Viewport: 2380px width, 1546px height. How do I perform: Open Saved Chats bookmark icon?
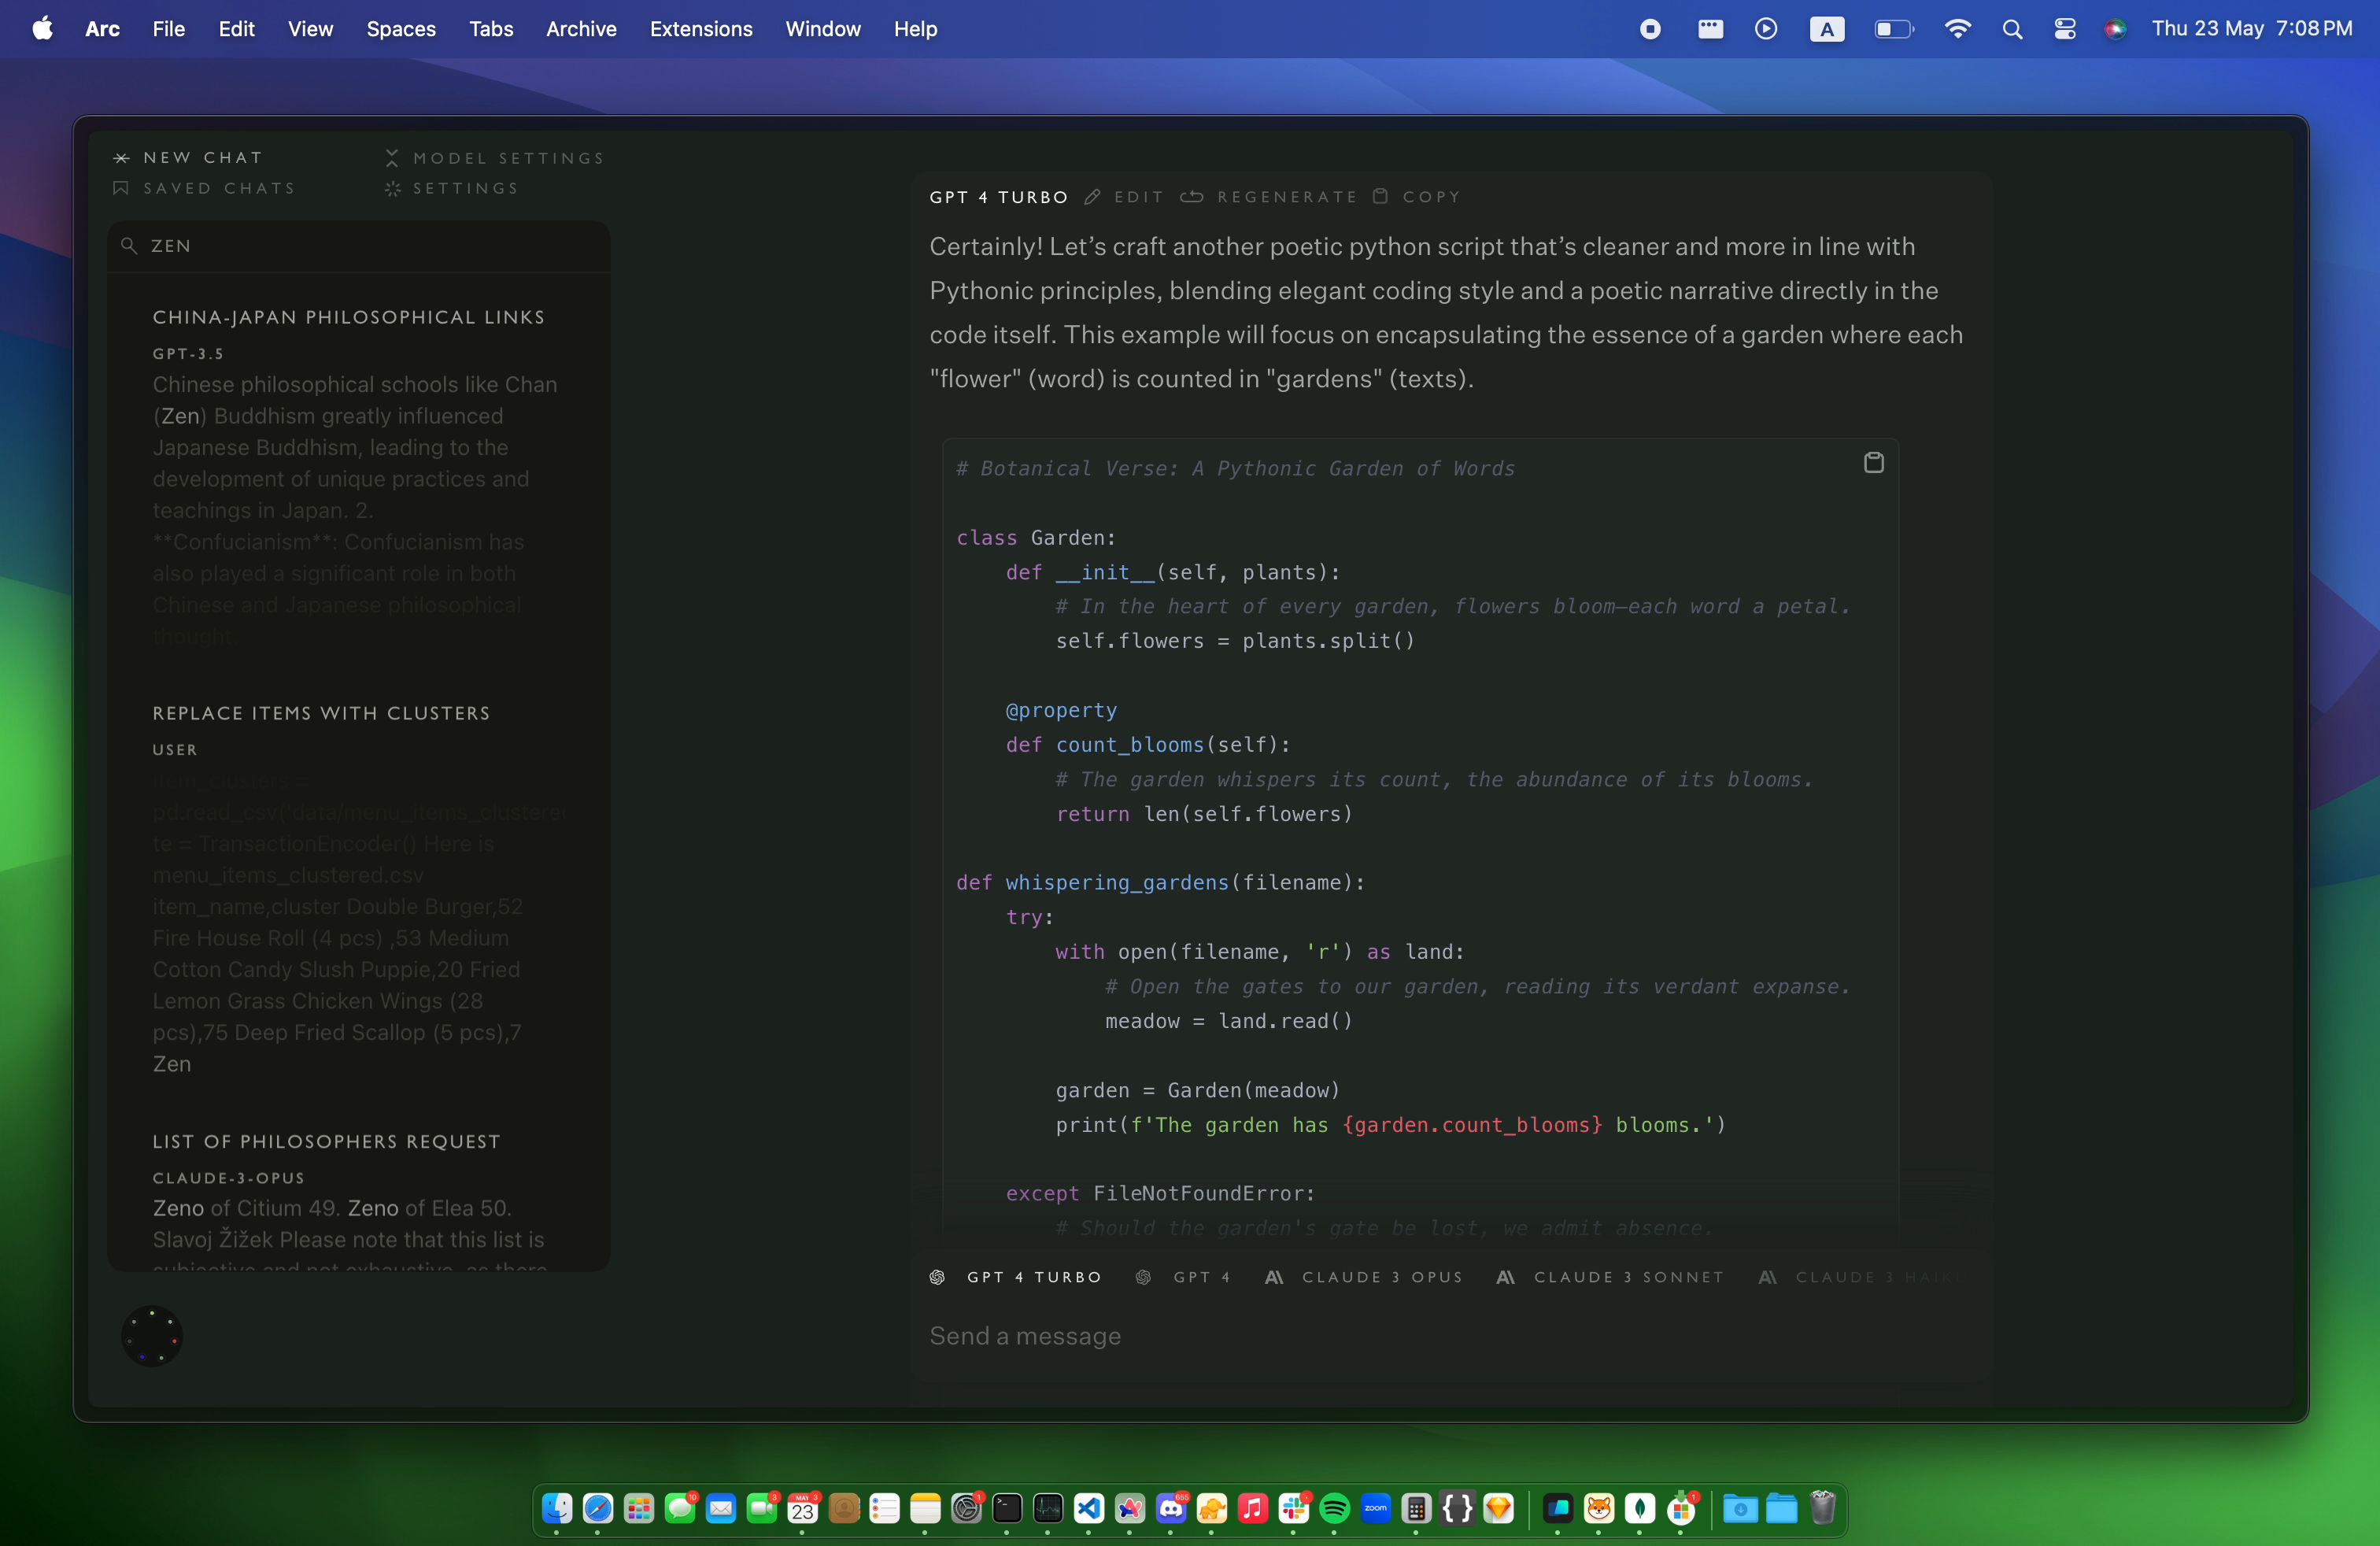point(121,188)
